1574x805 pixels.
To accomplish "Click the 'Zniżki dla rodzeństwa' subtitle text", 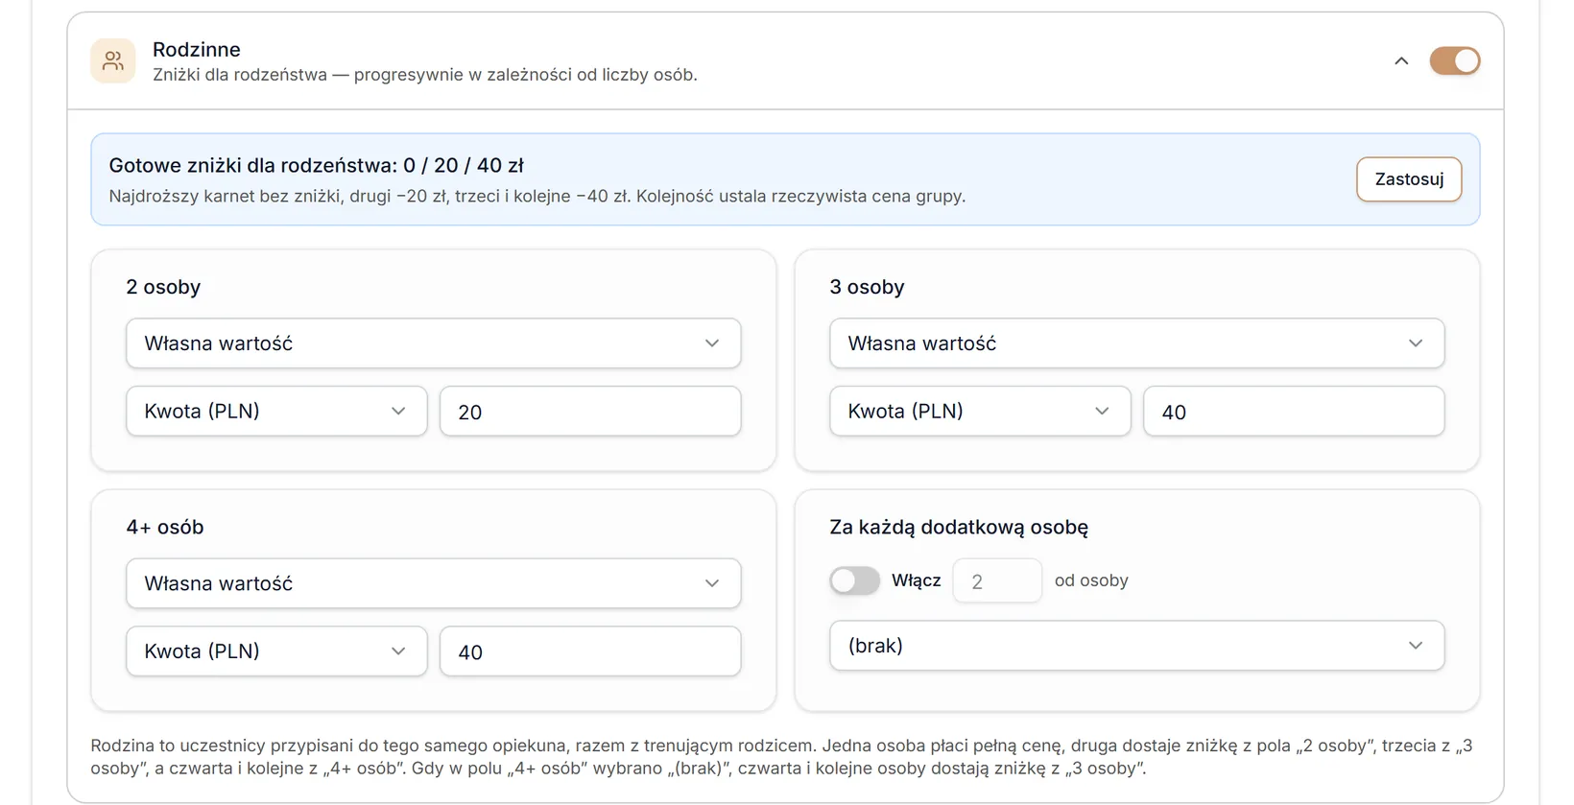I will 425,75.
